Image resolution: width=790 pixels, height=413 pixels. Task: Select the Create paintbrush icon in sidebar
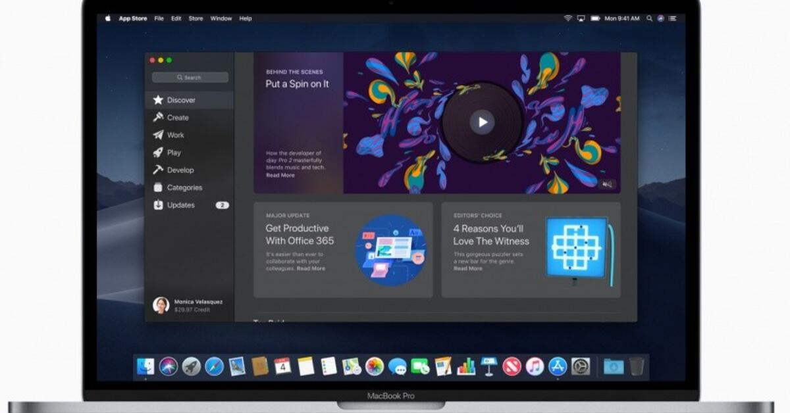click(x=158, y=117)
